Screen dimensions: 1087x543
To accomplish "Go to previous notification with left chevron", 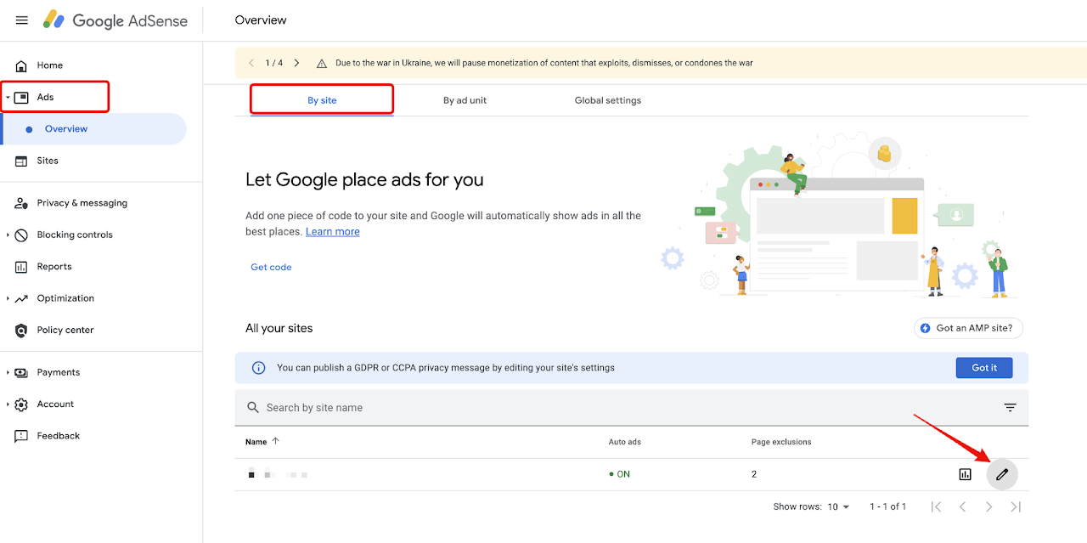I will (x=251, y=63).
